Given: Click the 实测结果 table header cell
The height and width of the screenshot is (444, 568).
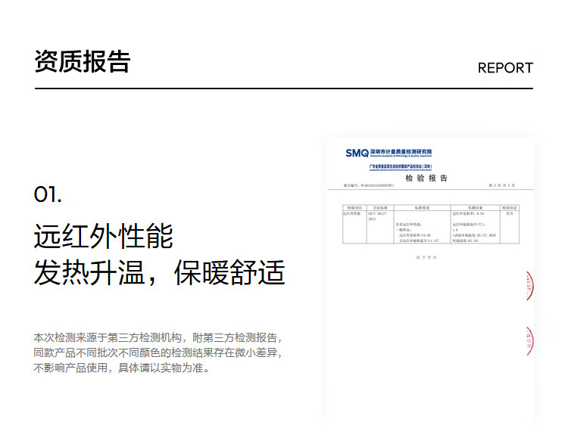Looking at the screenshot, I should coord(473,207).
